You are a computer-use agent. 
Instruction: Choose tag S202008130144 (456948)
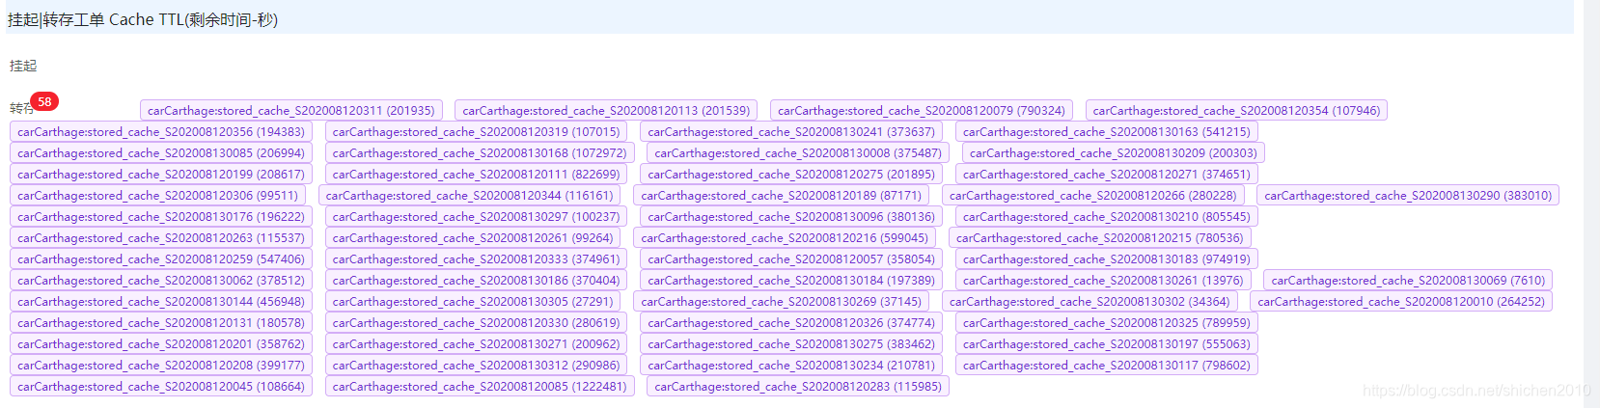pyautogui.click(x=161, y=302)
